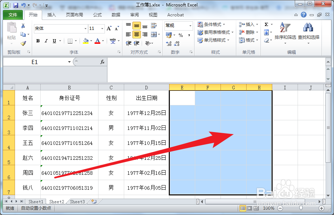Click the Cut scissors icon
Image resolution: width=334 pixels, height=215 pixels.
23,26
